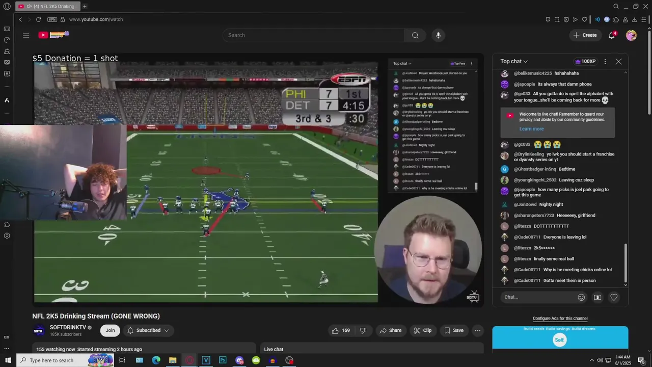Dislike the video with thumbs down

click(x=363, y=330)
